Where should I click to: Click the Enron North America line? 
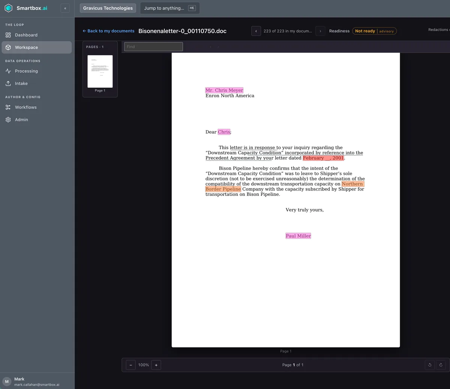coord(230,96)
